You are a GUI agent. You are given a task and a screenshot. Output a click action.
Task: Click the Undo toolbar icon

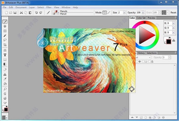(36, 13)
